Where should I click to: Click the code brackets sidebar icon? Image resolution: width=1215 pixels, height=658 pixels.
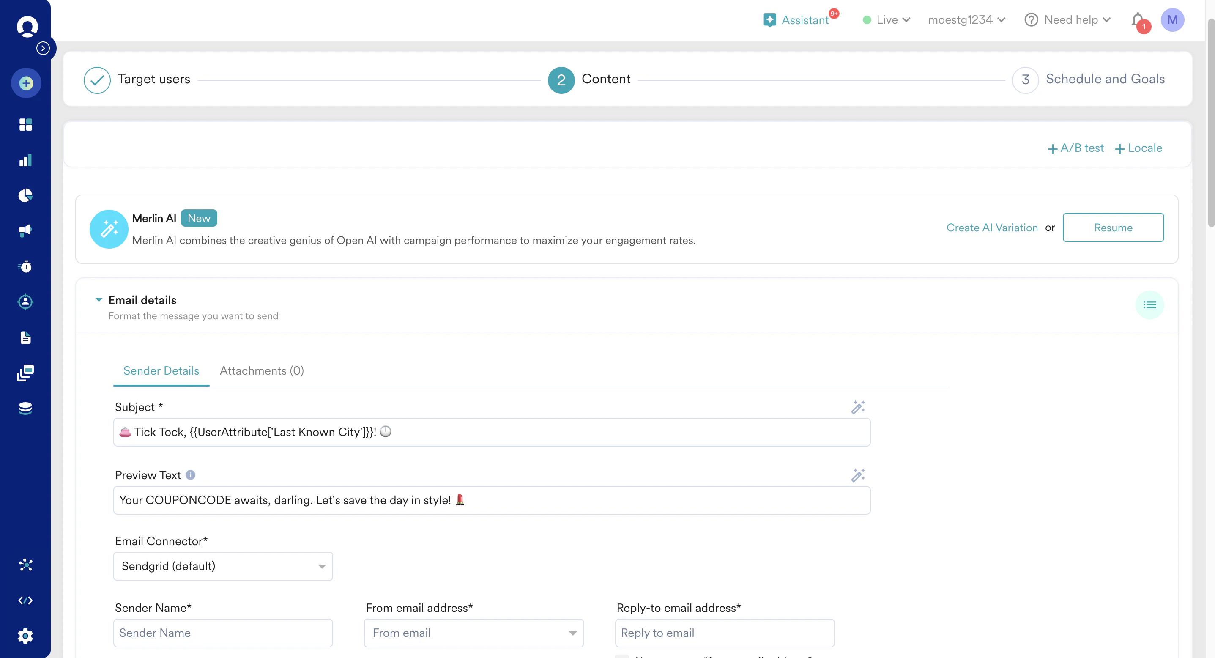click(x=25, y=600)
